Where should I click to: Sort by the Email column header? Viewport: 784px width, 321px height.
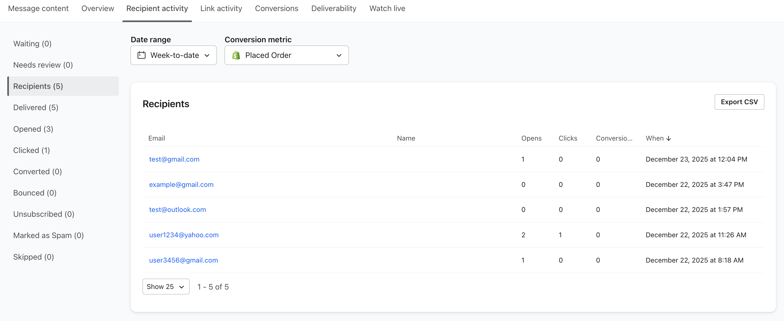(x=156, y=138)
